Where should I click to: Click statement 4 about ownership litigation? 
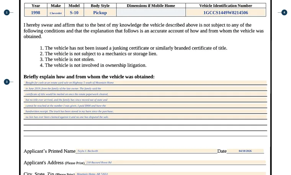(93, 65)
